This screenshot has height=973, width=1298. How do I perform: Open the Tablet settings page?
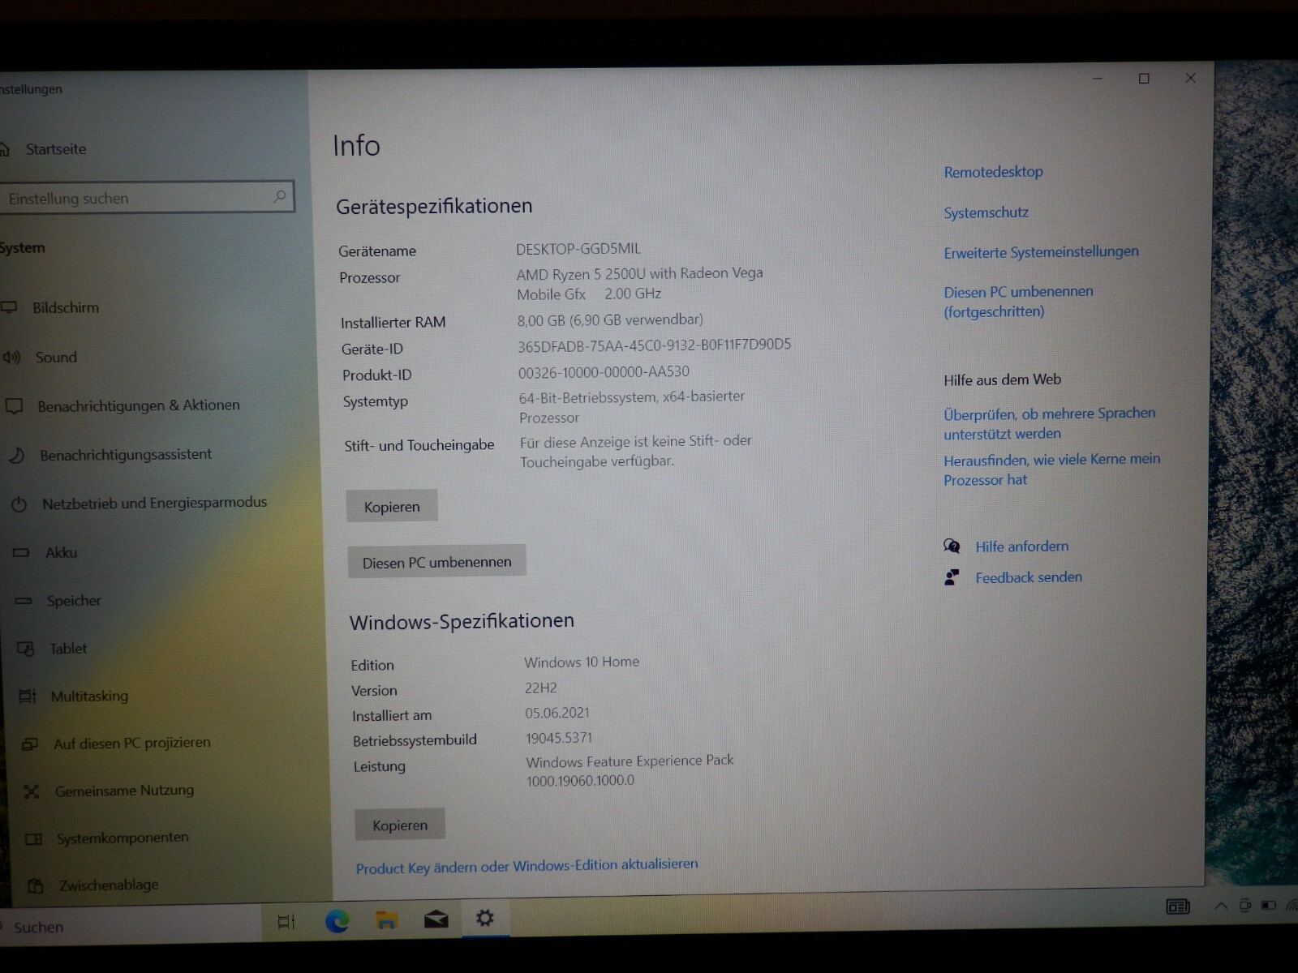tap(68, 649)
